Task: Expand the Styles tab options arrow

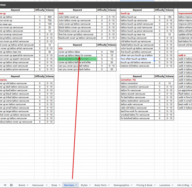Action: [90, 185]
